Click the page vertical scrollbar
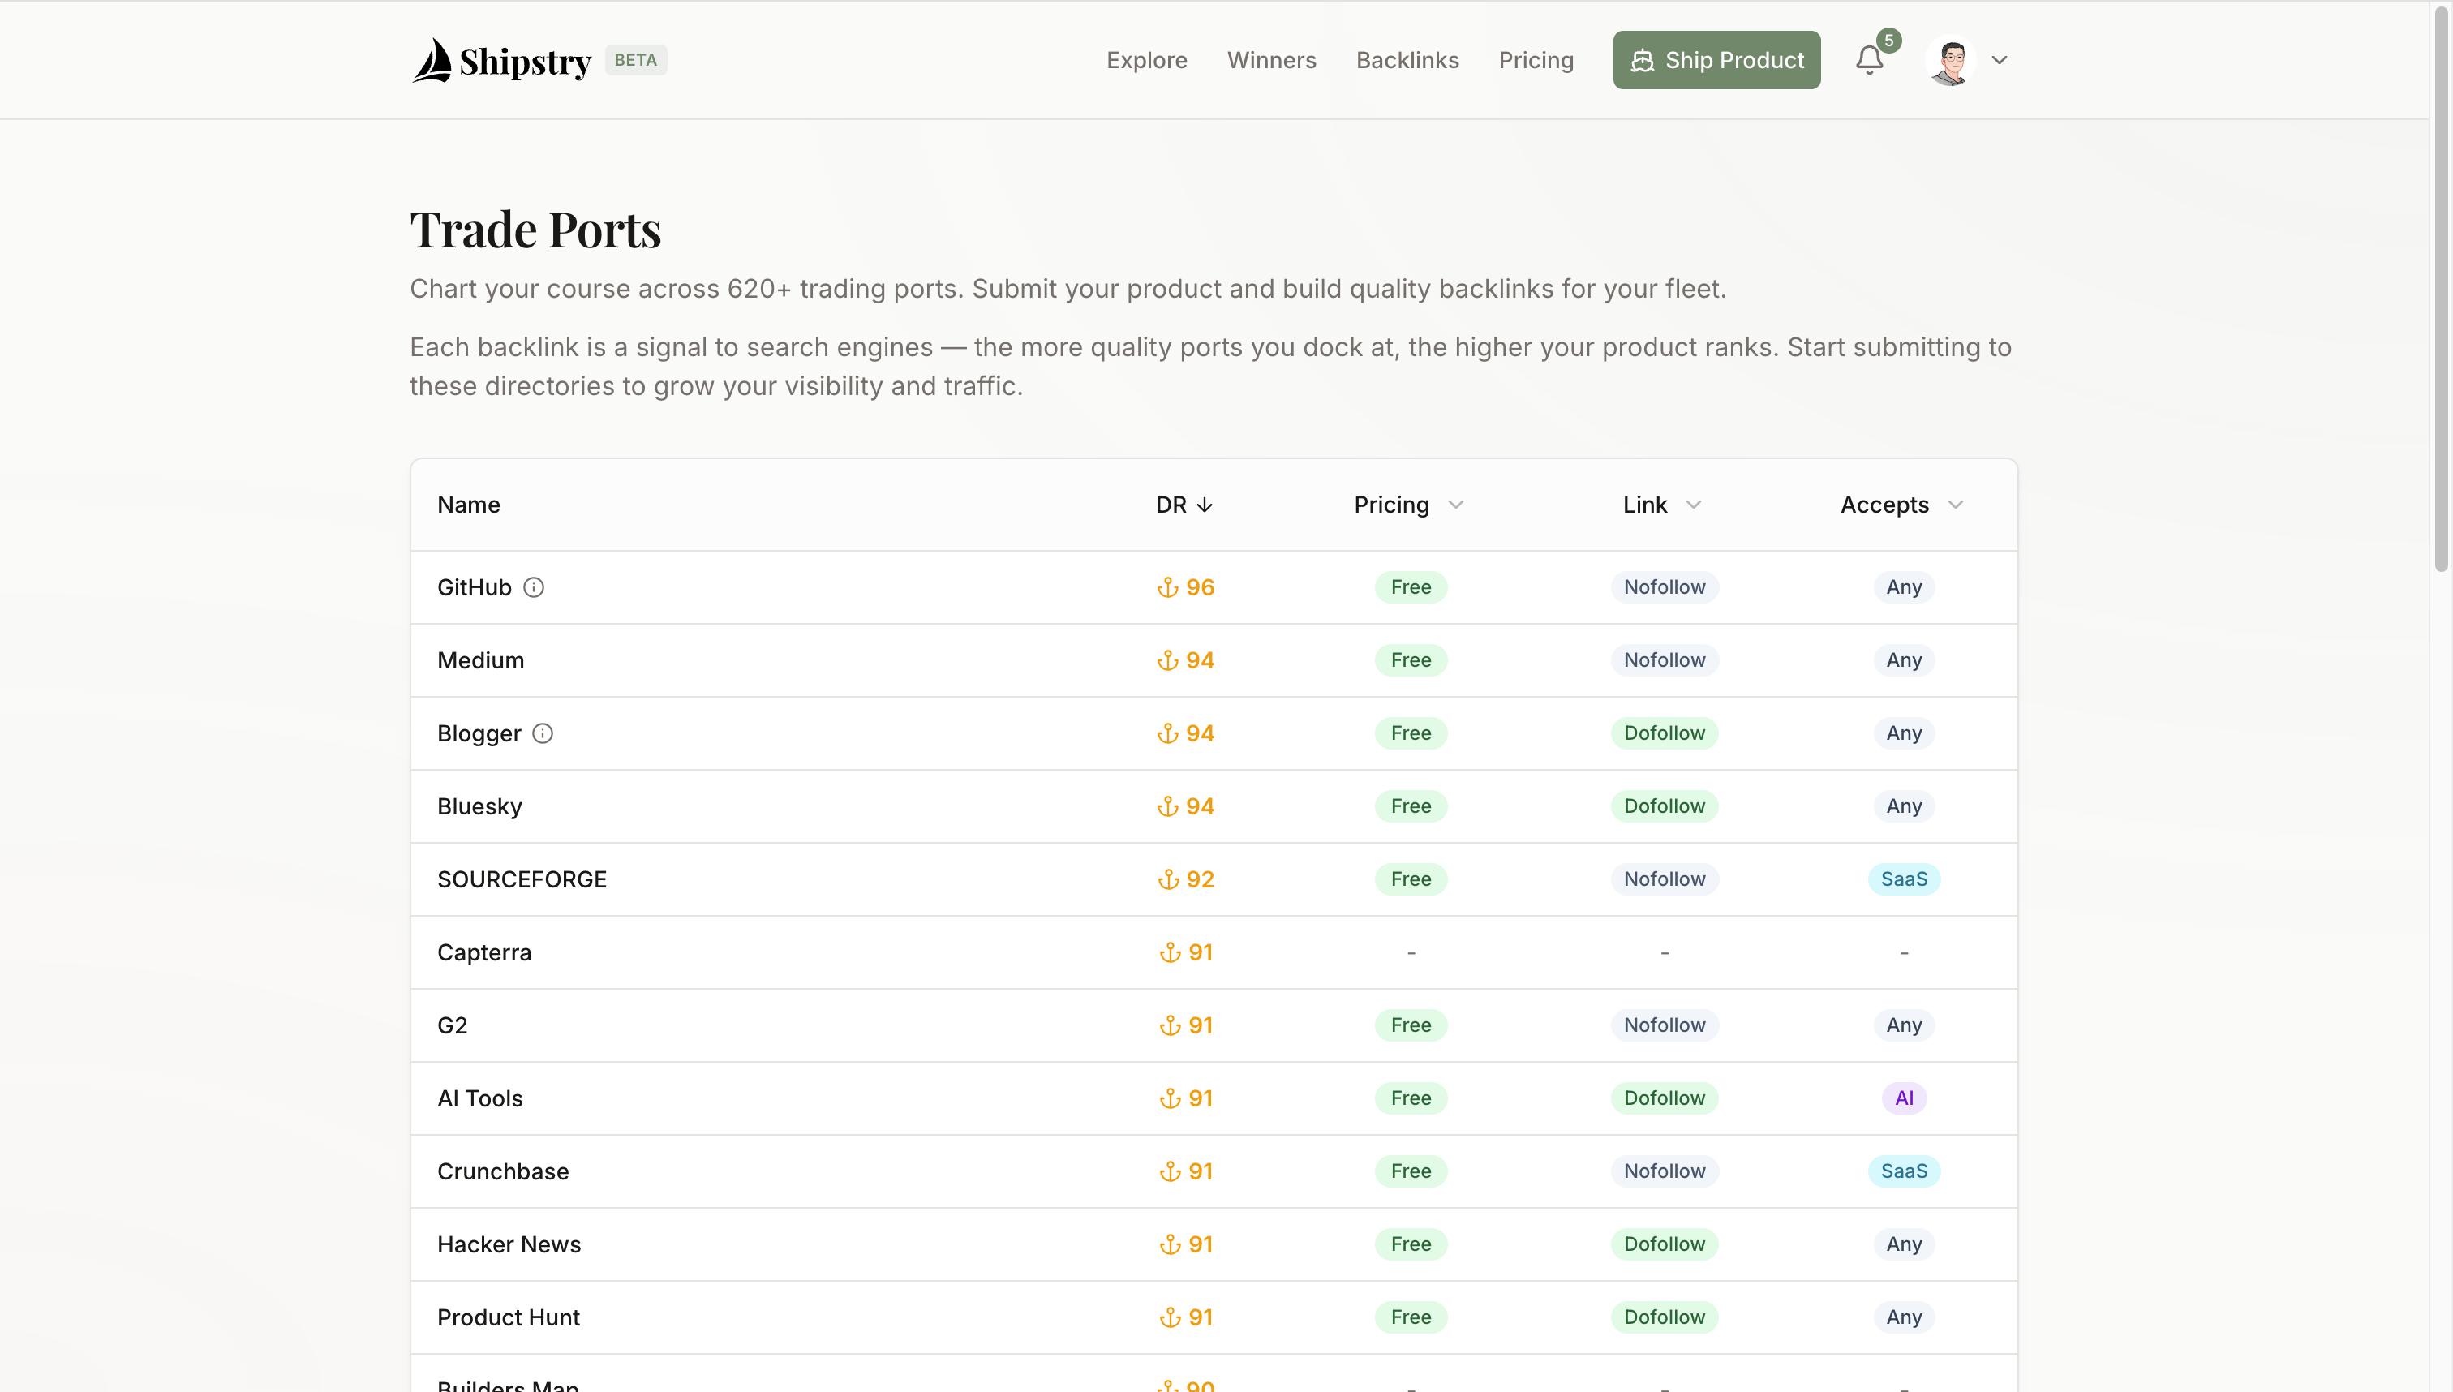 pyautogui.click(x=2441, y=287)
